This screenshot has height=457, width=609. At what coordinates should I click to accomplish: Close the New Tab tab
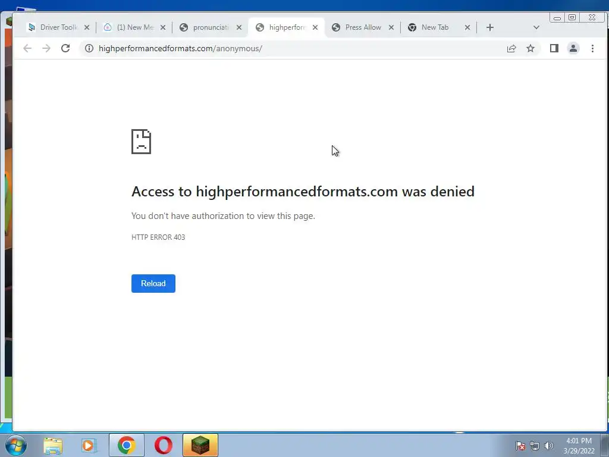[467, 27]
